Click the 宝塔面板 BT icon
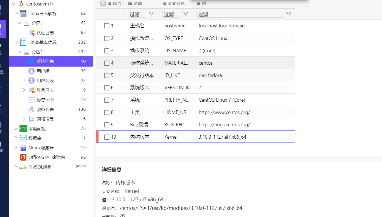This screenshot has width=382, height=217. pos(23,129)
